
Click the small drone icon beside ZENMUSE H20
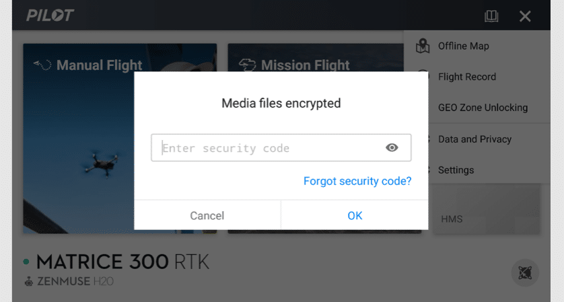click(28, 281)
